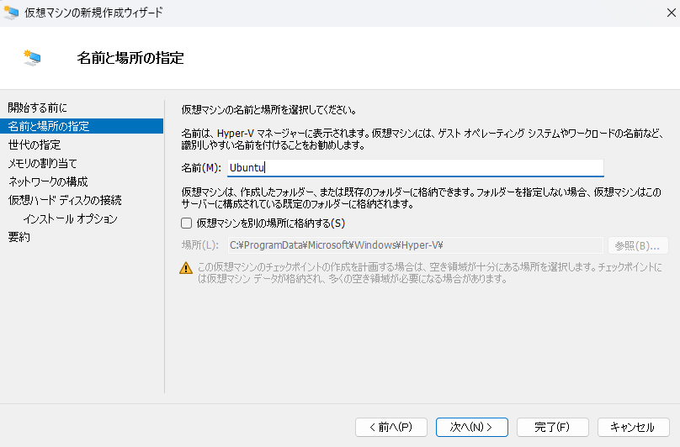Select 名前と場所の指定 in the sidebar
680x447 pixels.
point(48,126)
